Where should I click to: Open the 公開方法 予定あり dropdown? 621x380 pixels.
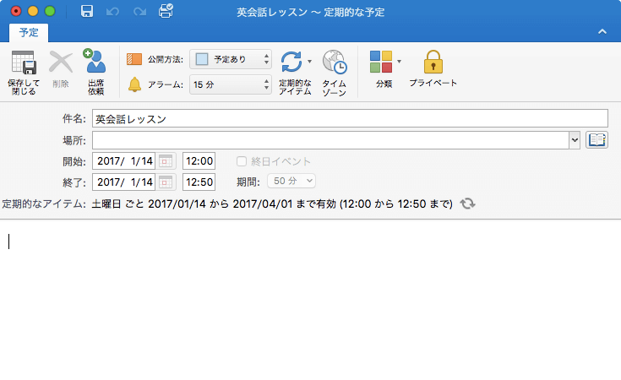[231, 59]
